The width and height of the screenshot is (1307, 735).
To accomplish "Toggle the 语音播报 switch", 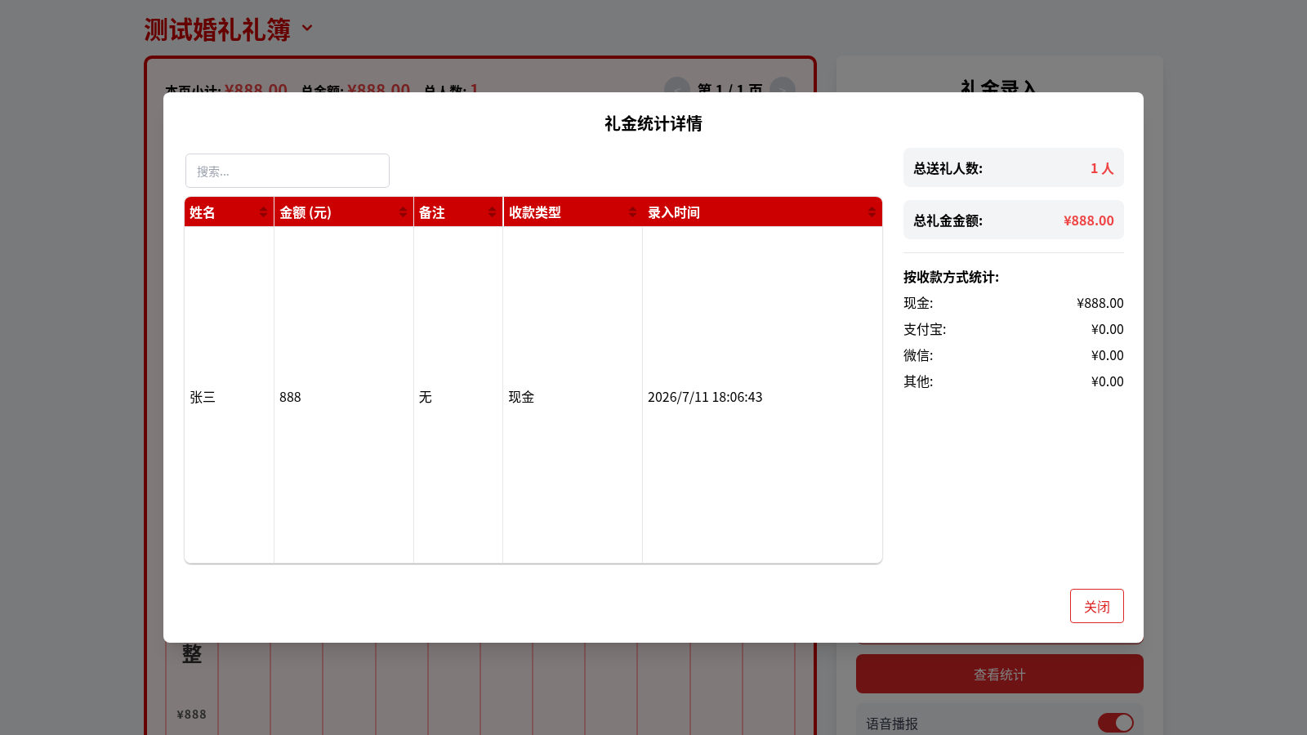I will [1115, 723].
